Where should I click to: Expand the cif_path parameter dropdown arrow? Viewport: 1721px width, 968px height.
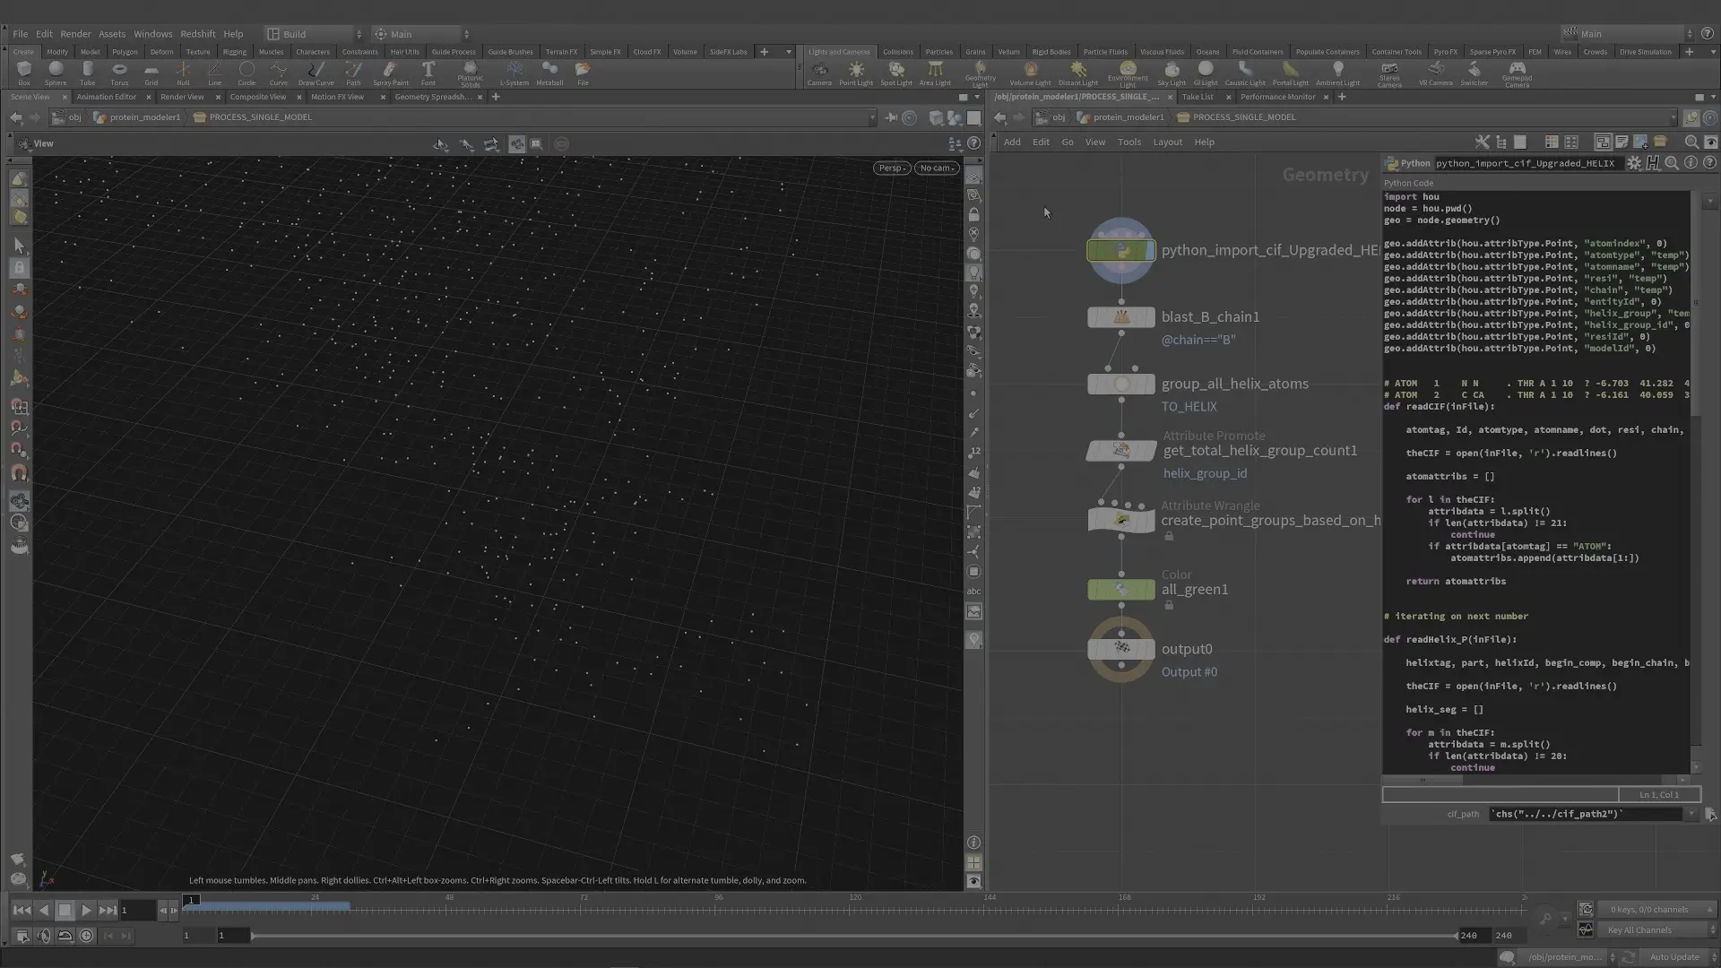coord(1691,814)
